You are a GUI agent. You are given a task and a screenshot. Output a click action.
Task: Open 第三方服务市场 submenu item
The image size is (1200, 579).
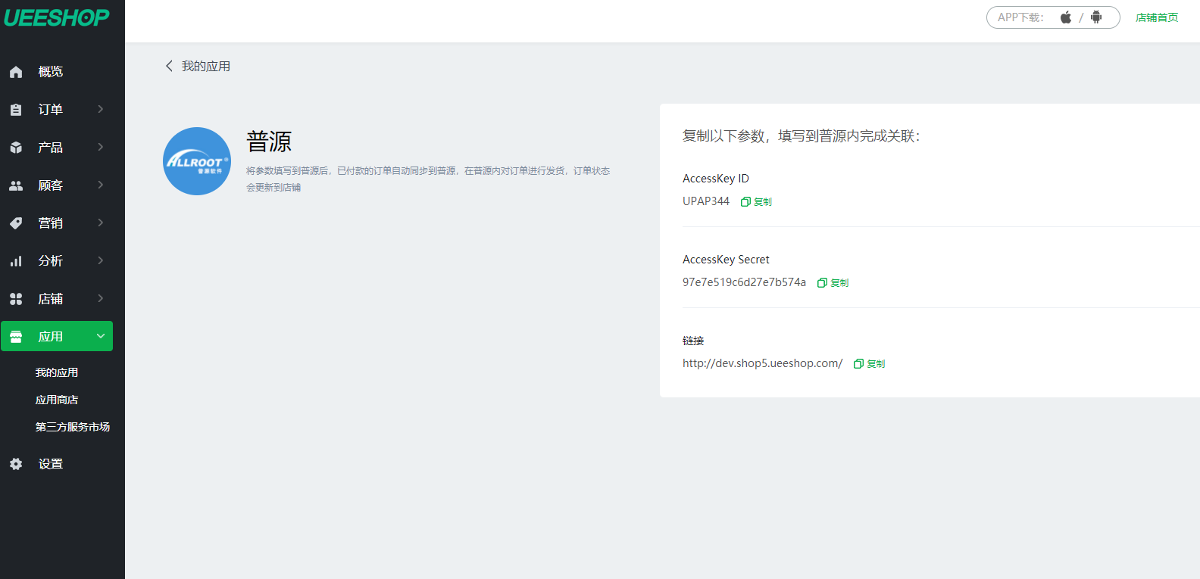coord(73,427)
